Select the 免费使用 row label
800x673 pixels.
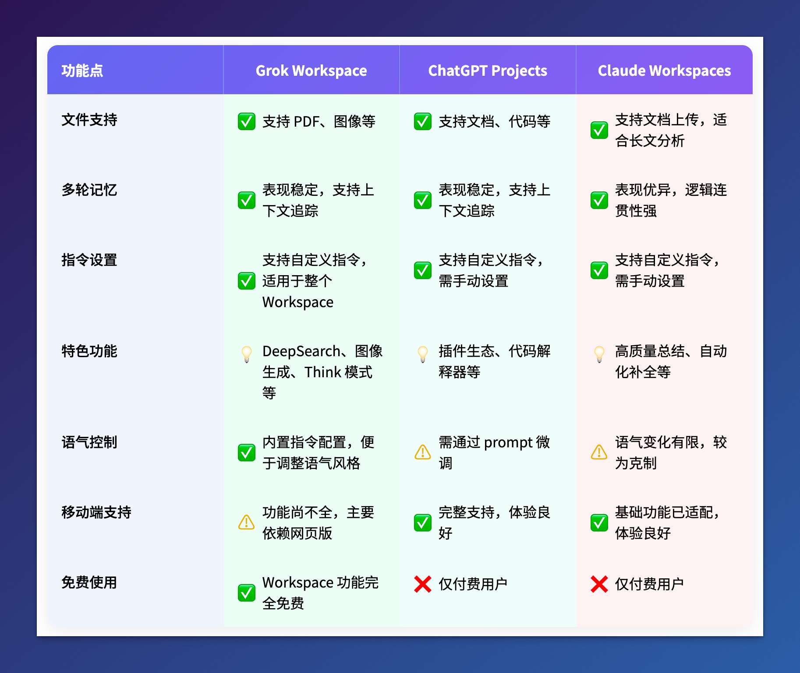point(89,582)
